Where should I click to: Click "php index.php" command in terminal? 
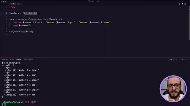12,63
